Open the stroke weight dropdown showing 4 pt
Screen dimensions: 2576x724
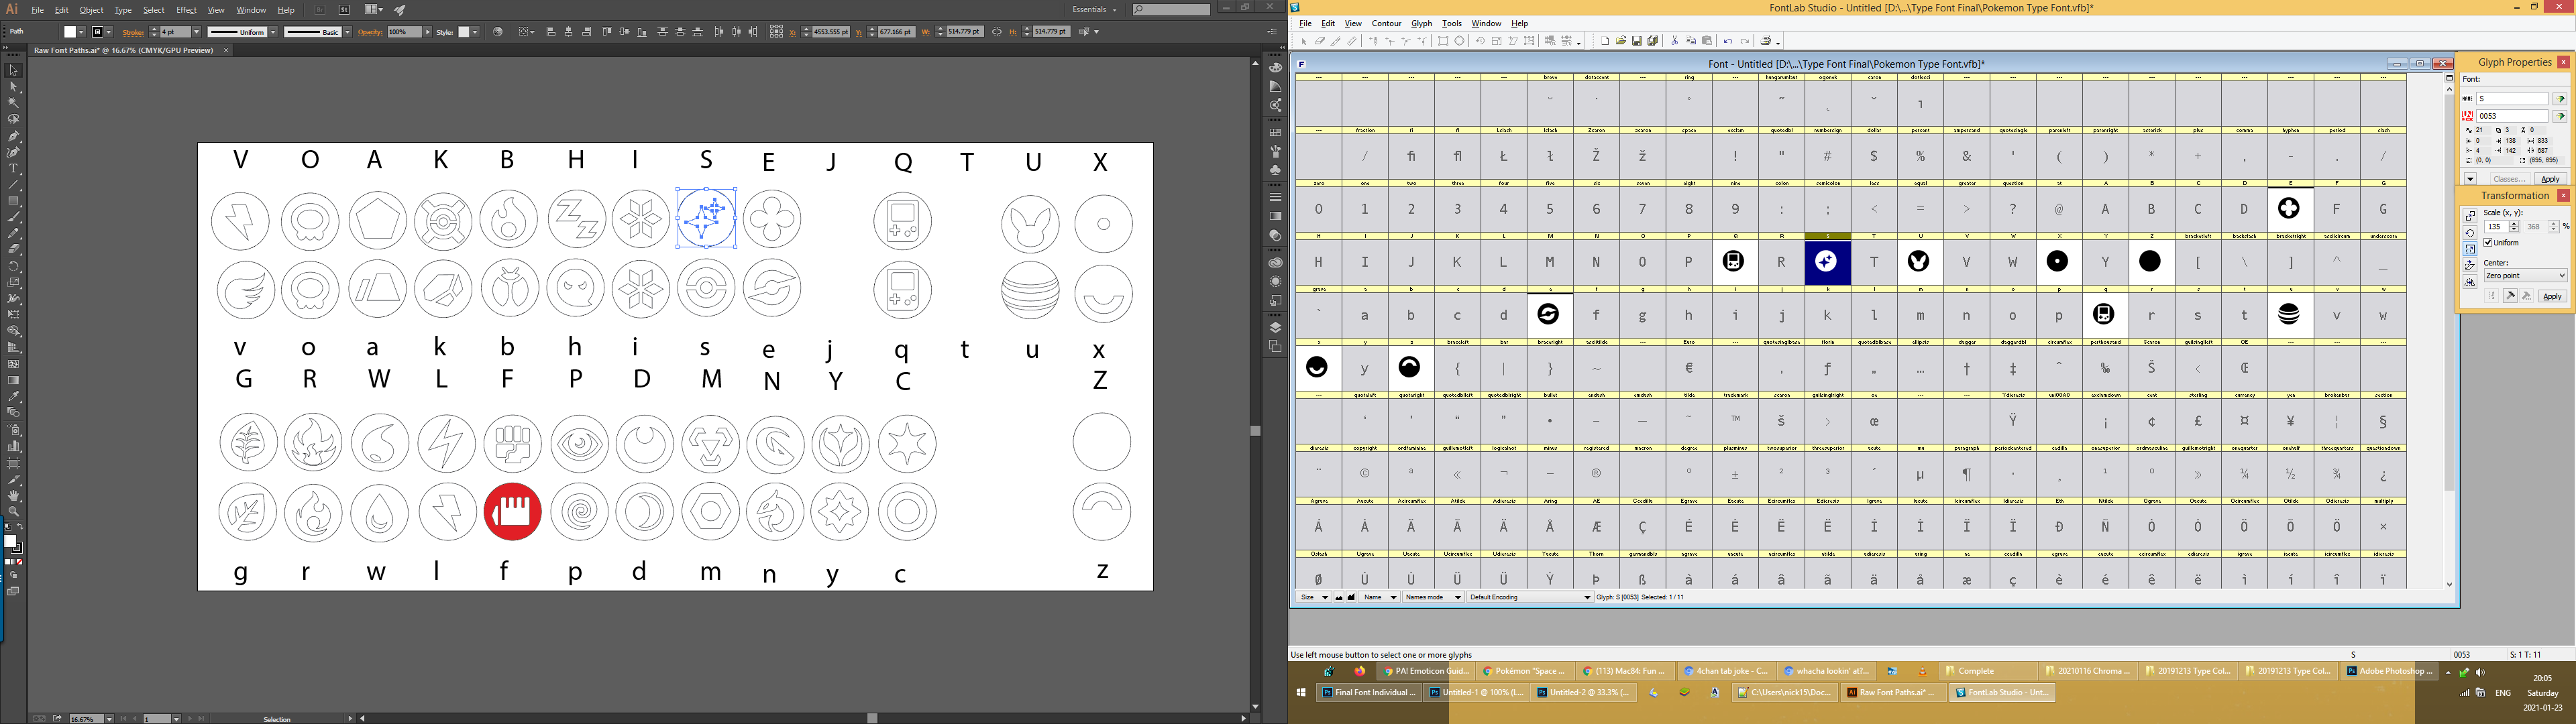coord(197,32)
